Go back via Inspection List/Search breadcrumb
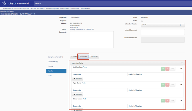 (7, 11)
